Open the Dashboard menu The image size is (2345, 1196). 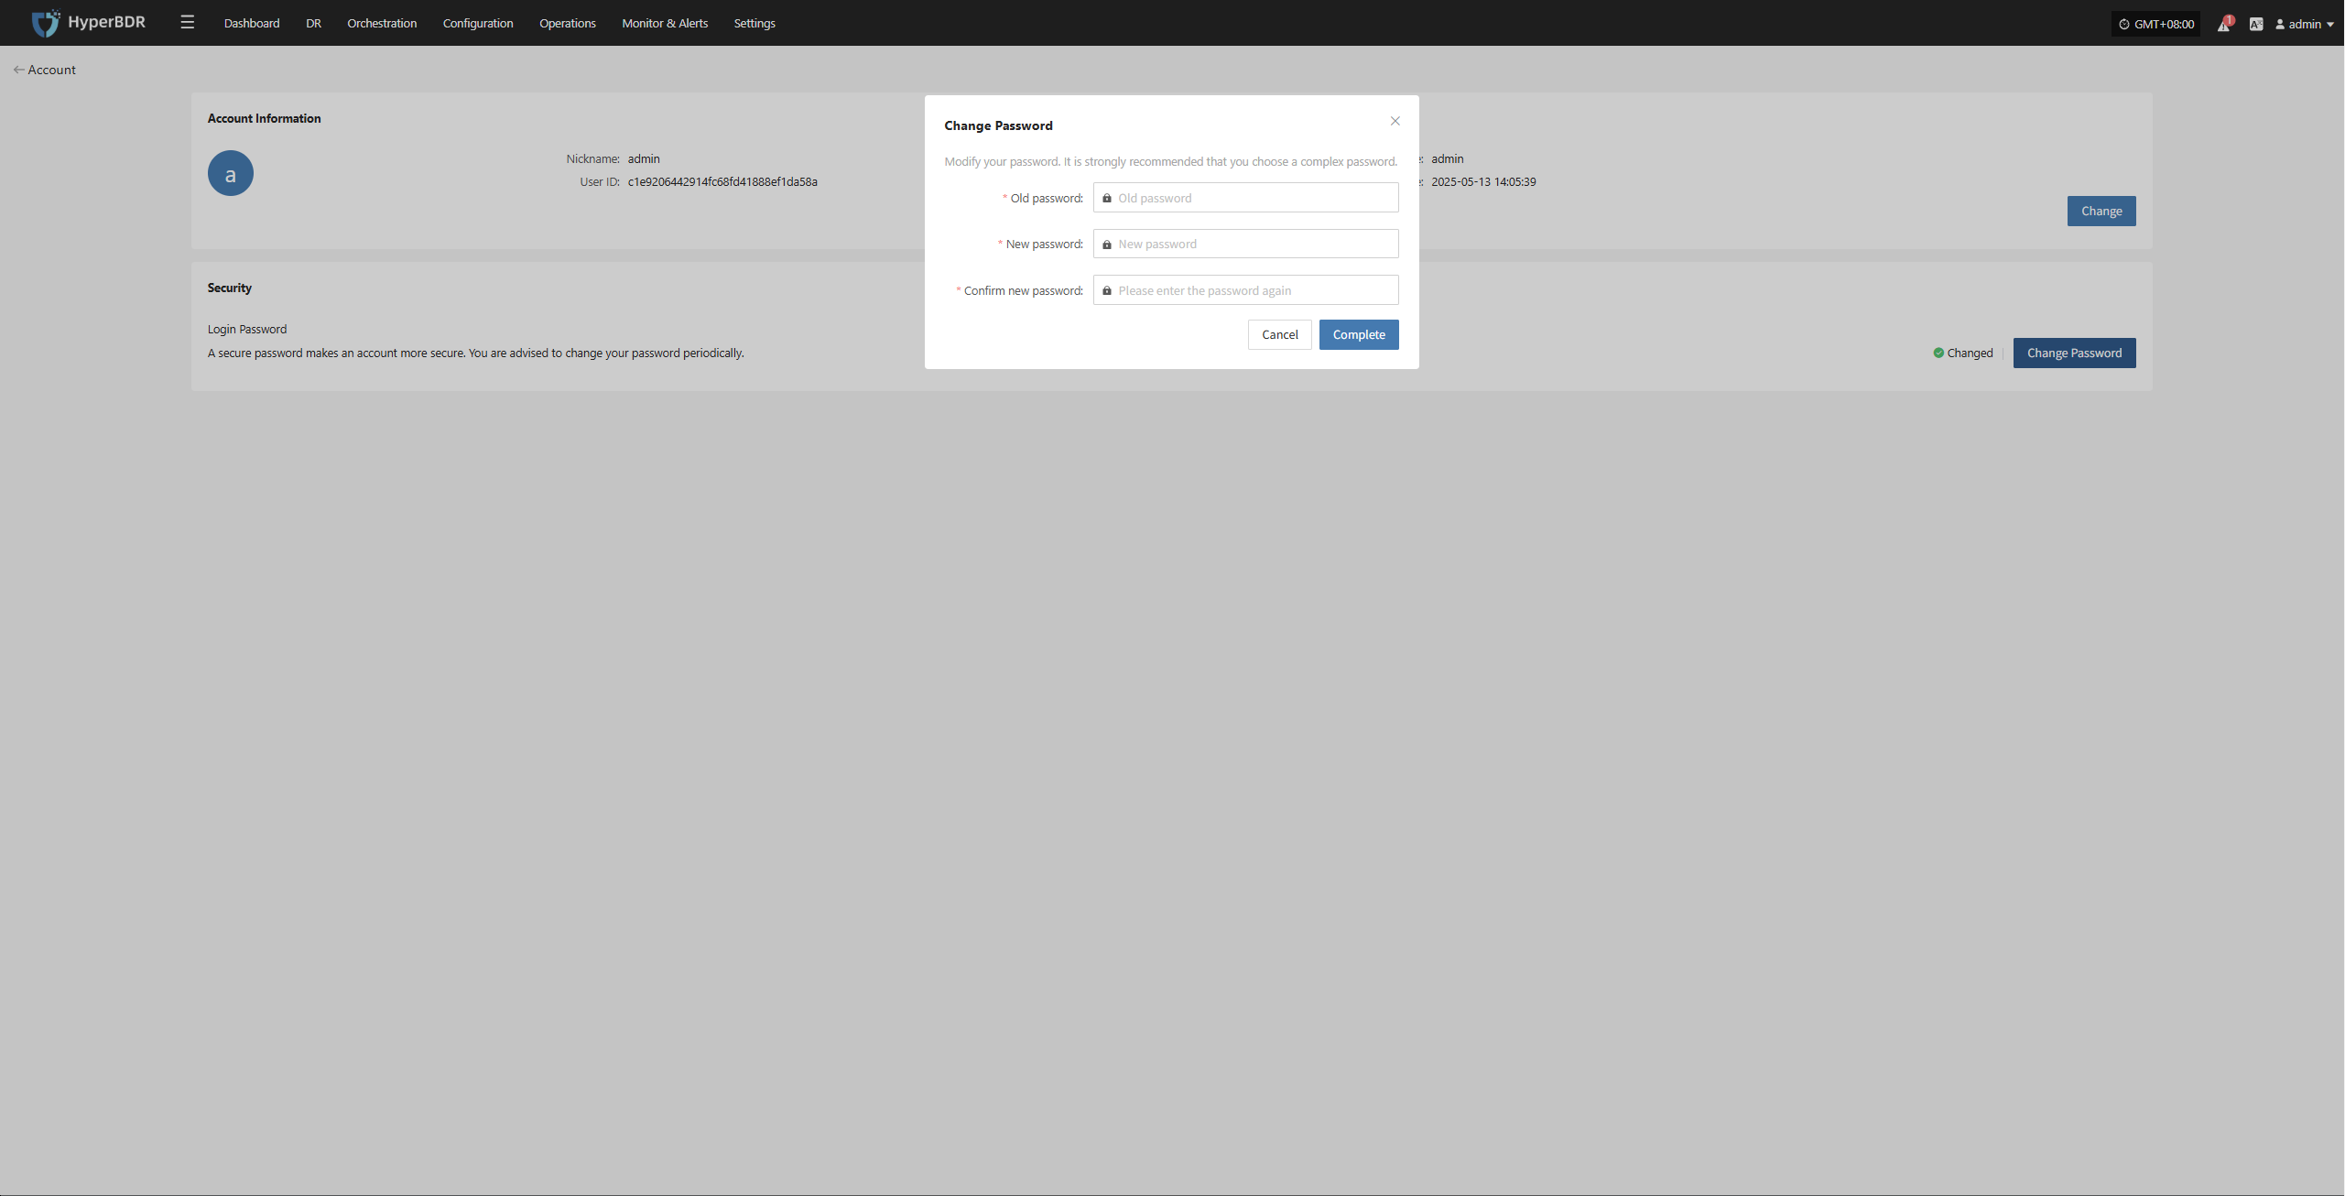click(x=252, y=23)
